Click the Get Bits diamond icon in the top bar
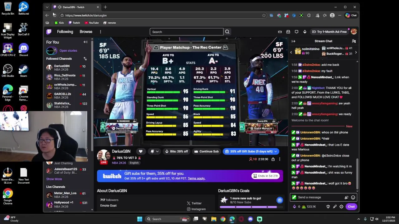 pyautogui.click(x=305, y=32)
